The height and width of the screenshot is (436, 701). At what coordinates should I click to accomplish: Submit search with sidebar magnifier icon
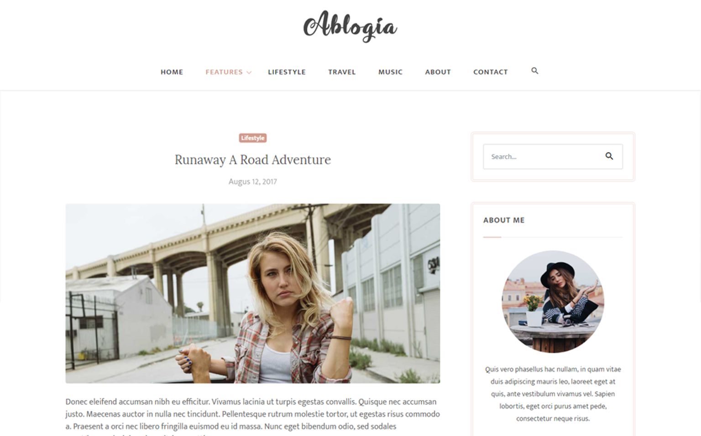pos(609,156)
